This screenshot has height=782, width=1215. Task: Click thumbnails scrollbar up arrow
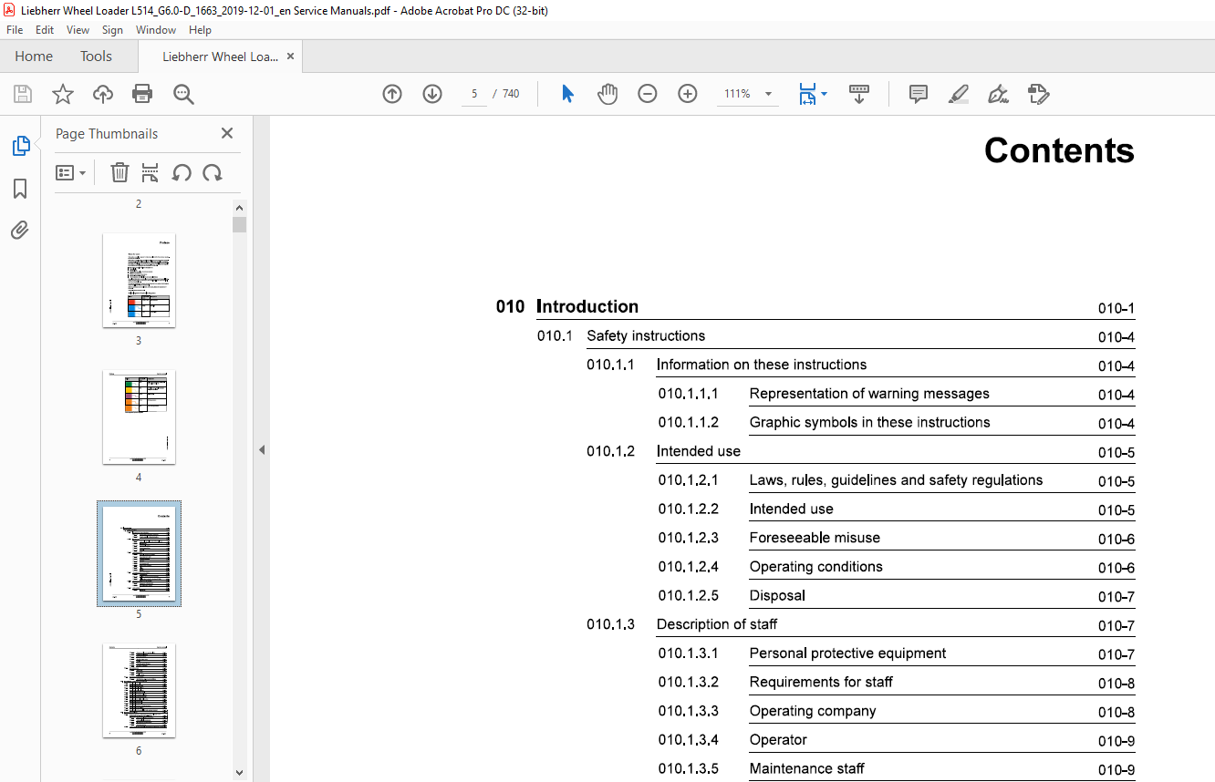pos(239,207)
